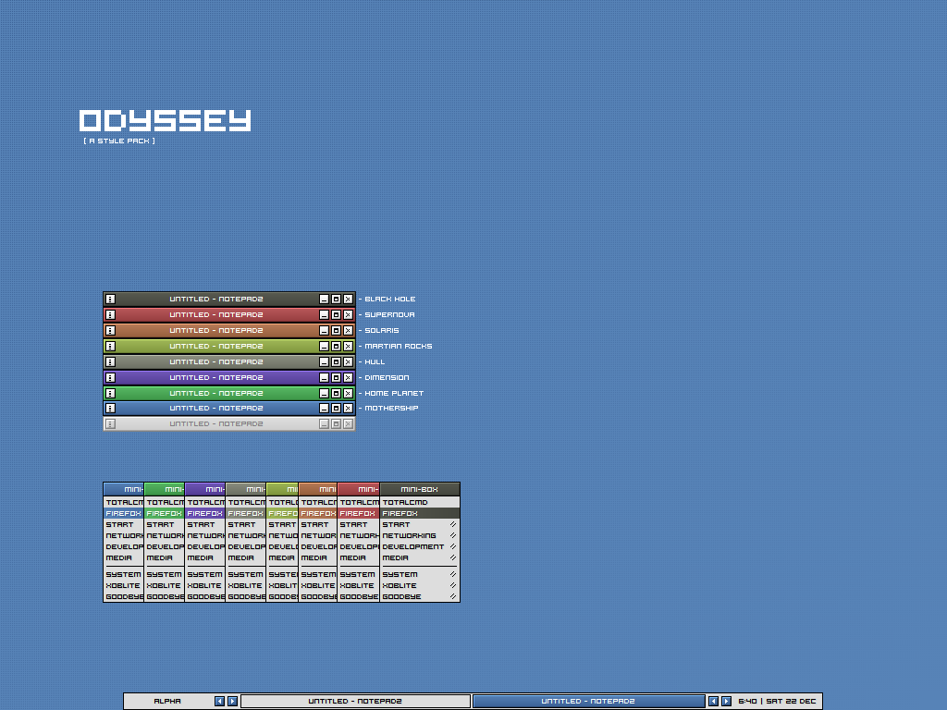Click the Black Hole titlebar menu icon
Screen dimensions: 947x710
point(110,300)
